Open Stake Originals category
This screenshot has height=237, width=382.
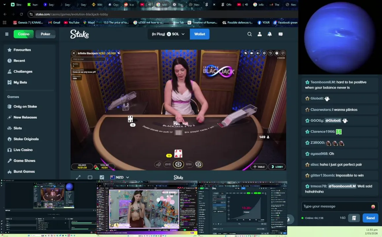(29, 139)
